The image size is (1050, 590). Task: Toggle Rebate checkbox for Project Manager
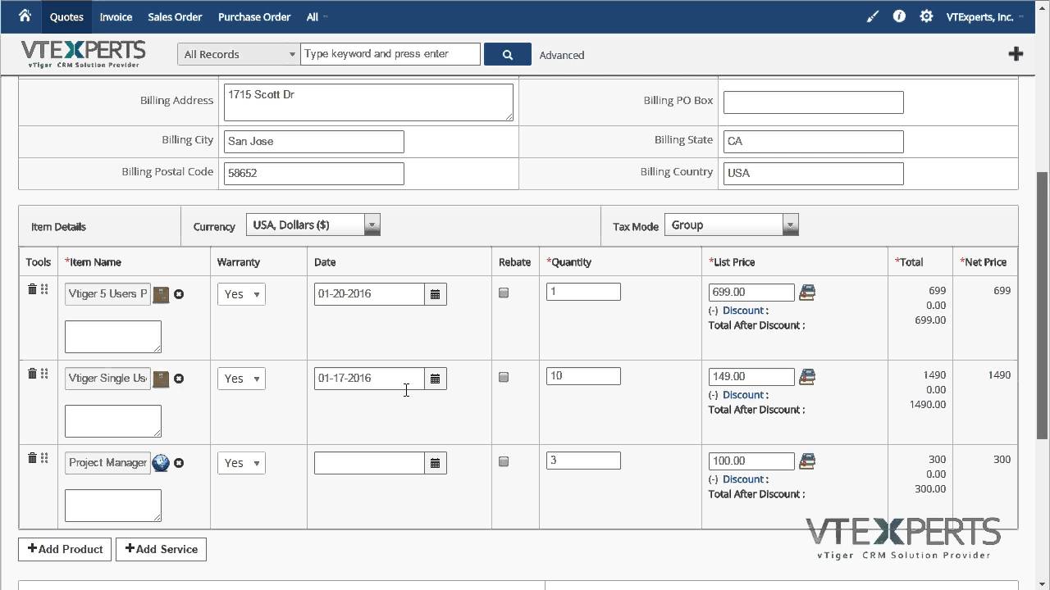(x=504, y=461)
